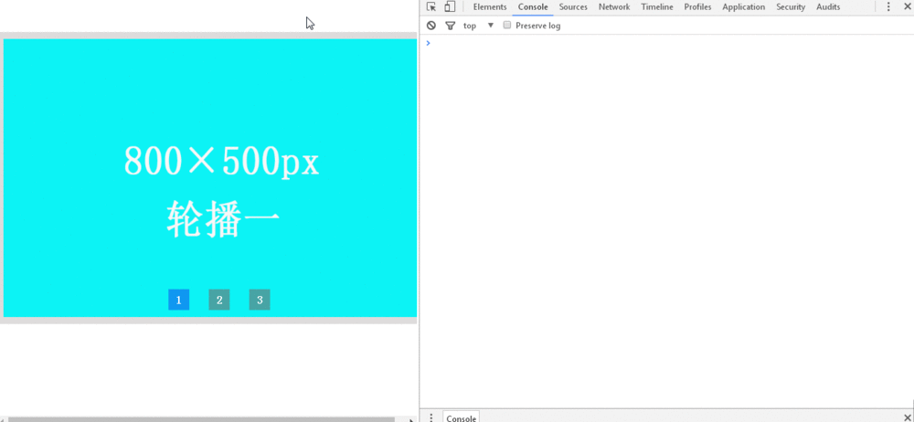Click the carousel slide image 轮播一
Screen dimensions: 914x422
click(x=210, y=178)
